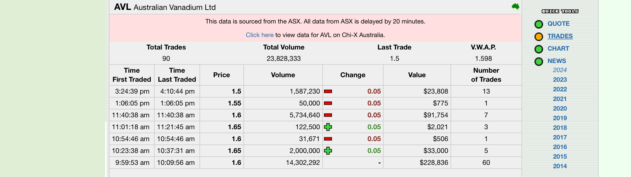Click the green circle beside QUOTE

(539, 24)
